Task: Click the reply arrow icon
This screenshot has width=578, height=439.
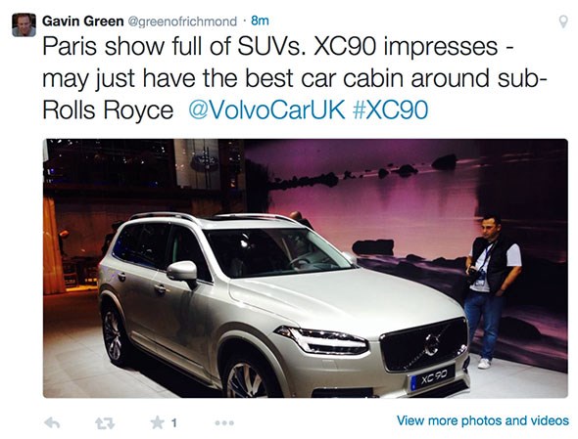Action: pyautogui.click(x=52, y=422)
